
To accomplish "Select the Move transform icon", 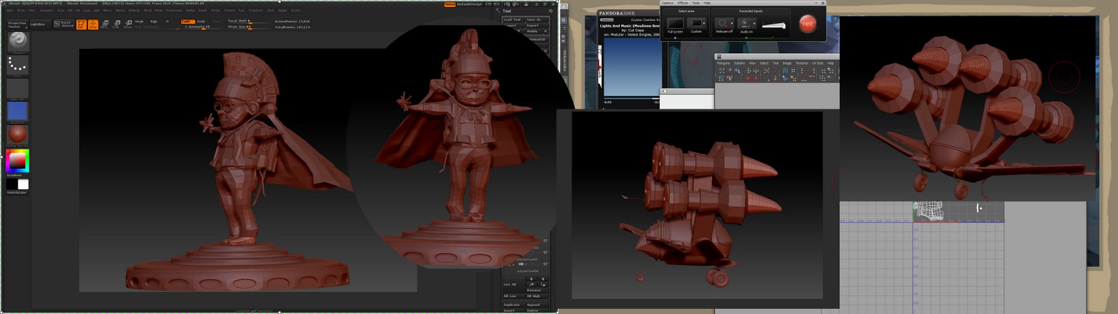I will (105, 24).
